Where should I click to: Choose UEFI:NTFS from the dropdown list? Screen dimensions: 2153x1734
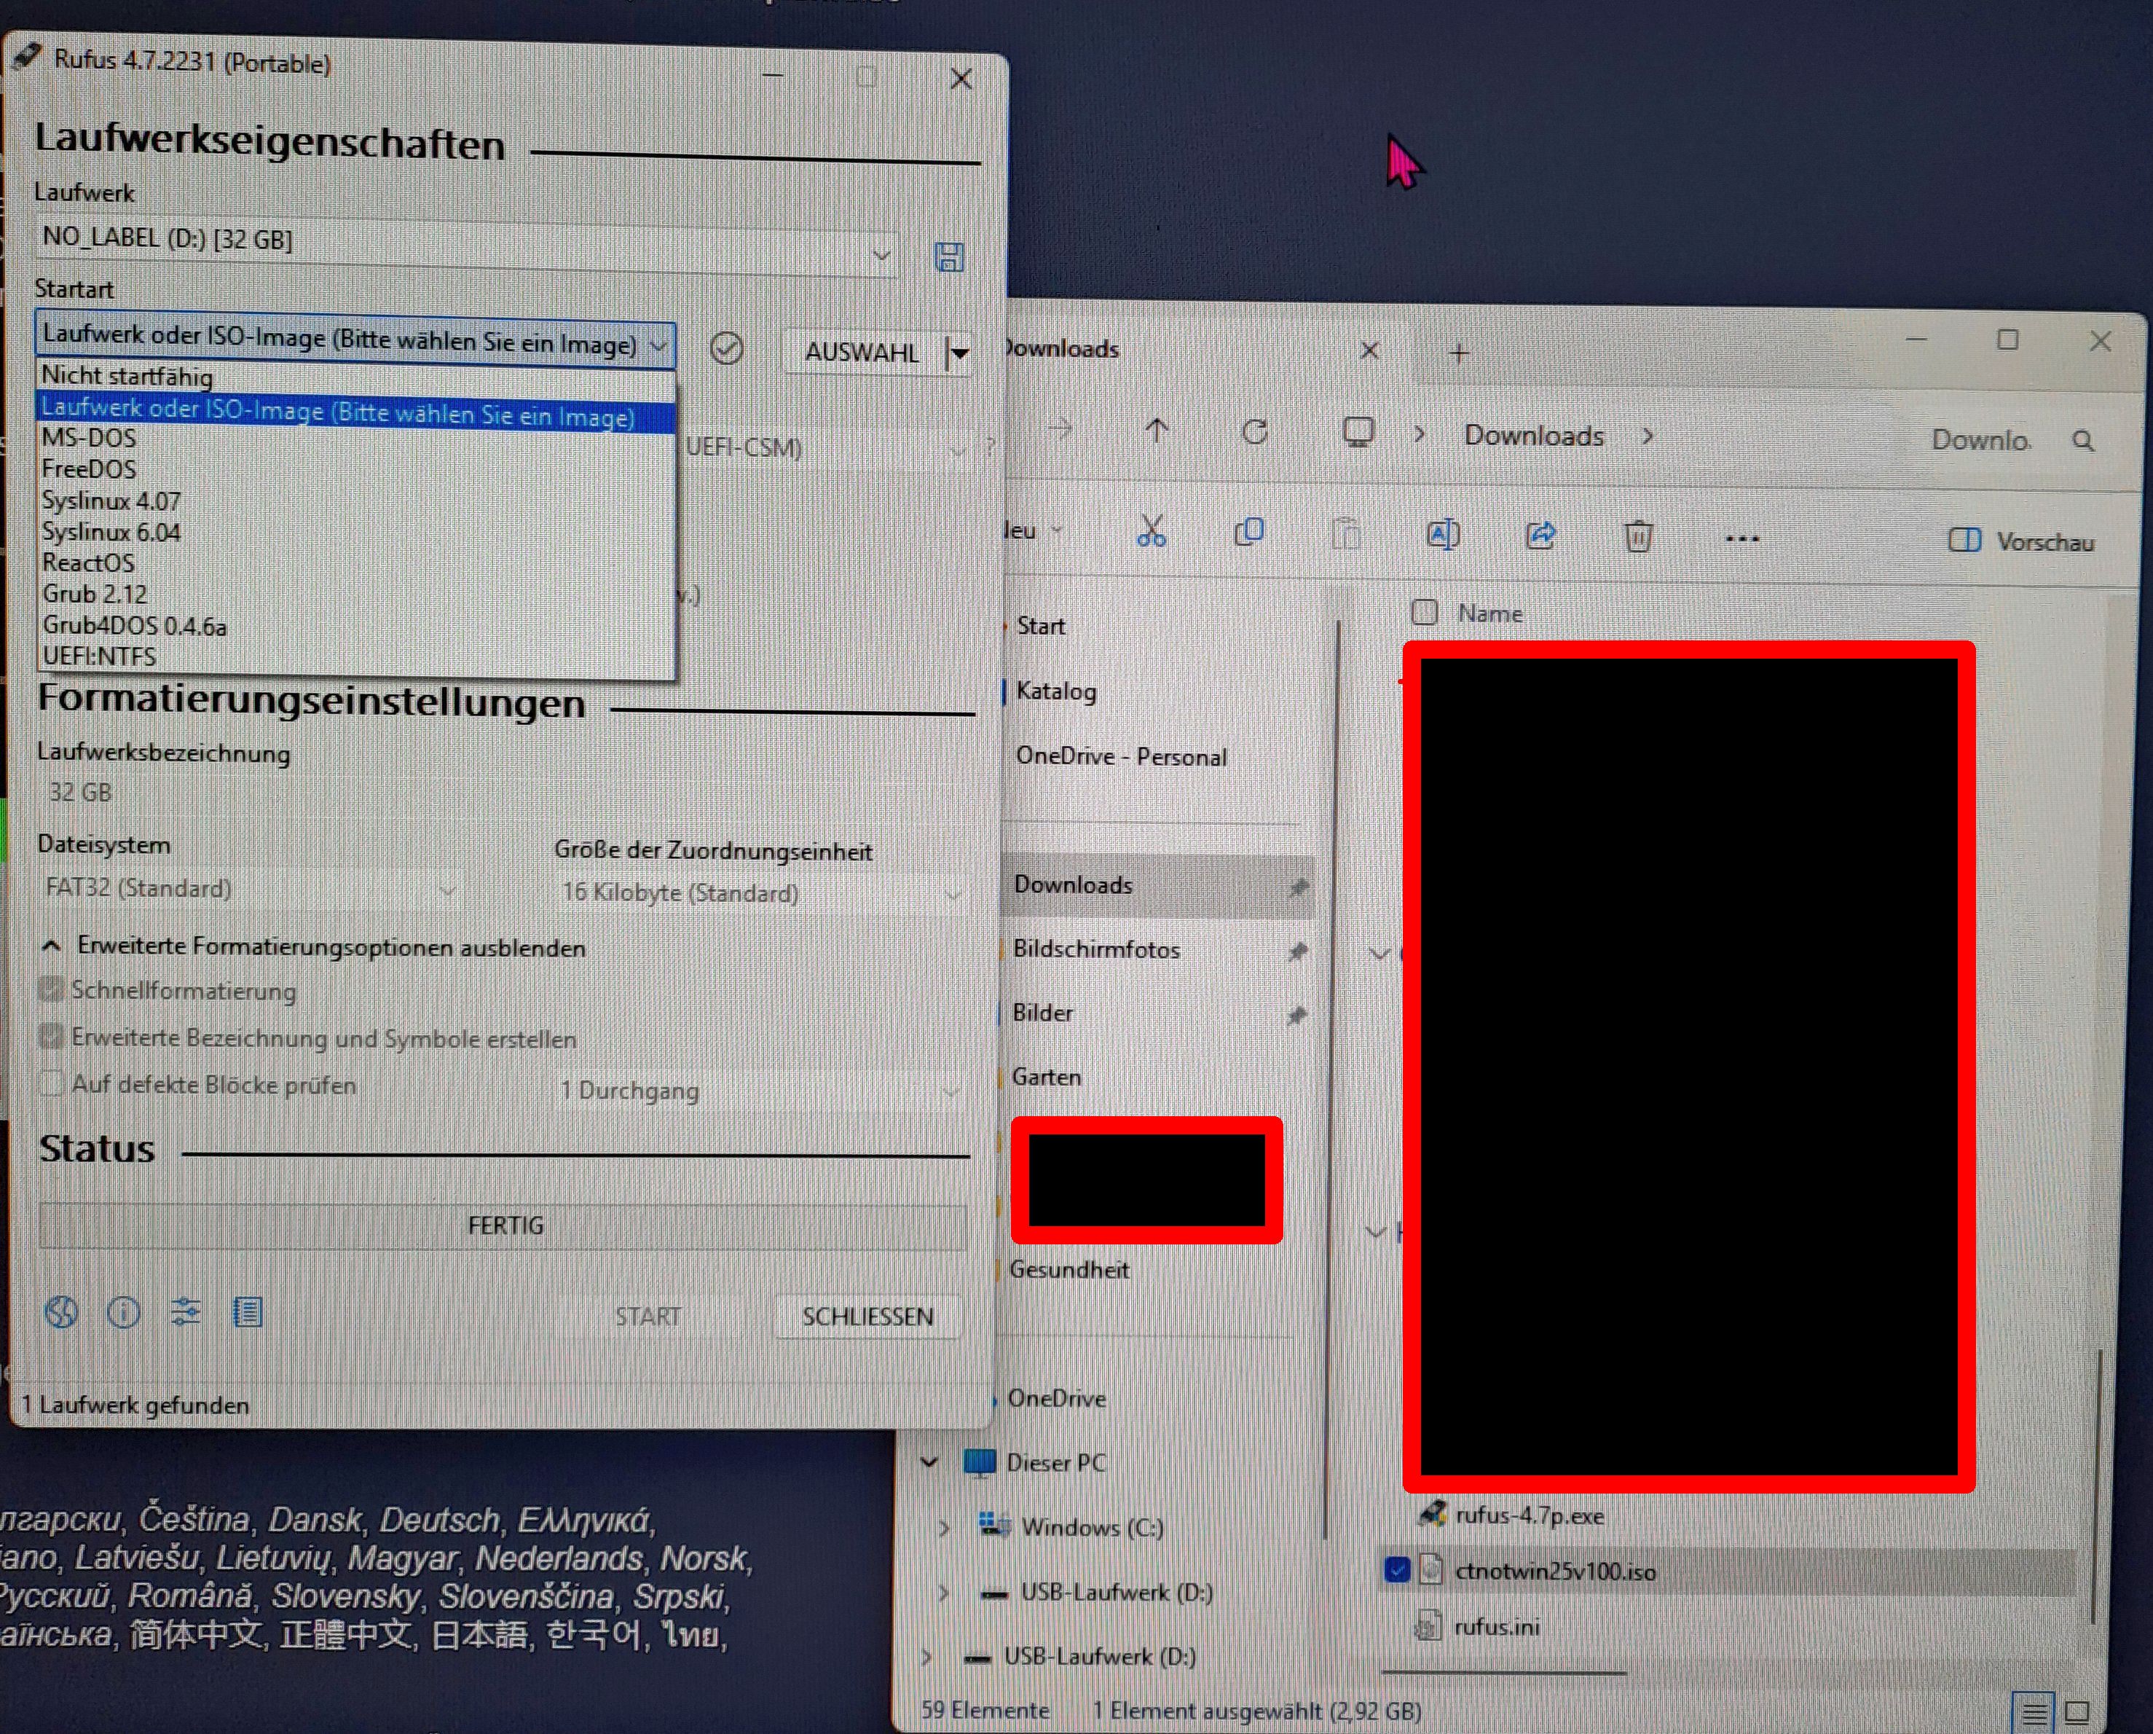click(99, 656)
